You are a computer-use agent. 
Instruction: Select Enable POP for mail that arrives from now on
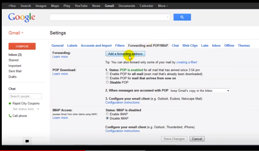[x=107, y=78]
